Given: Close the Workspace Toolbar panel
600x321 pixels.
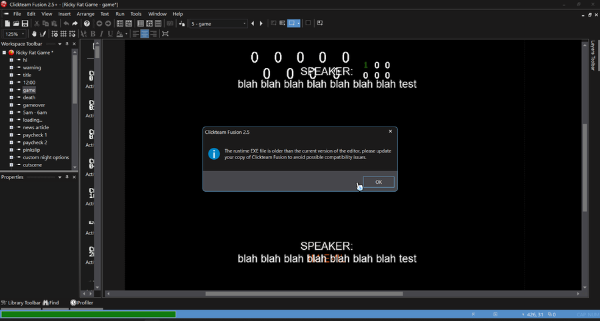Looking at the screenshot, I should click(74, 44).
